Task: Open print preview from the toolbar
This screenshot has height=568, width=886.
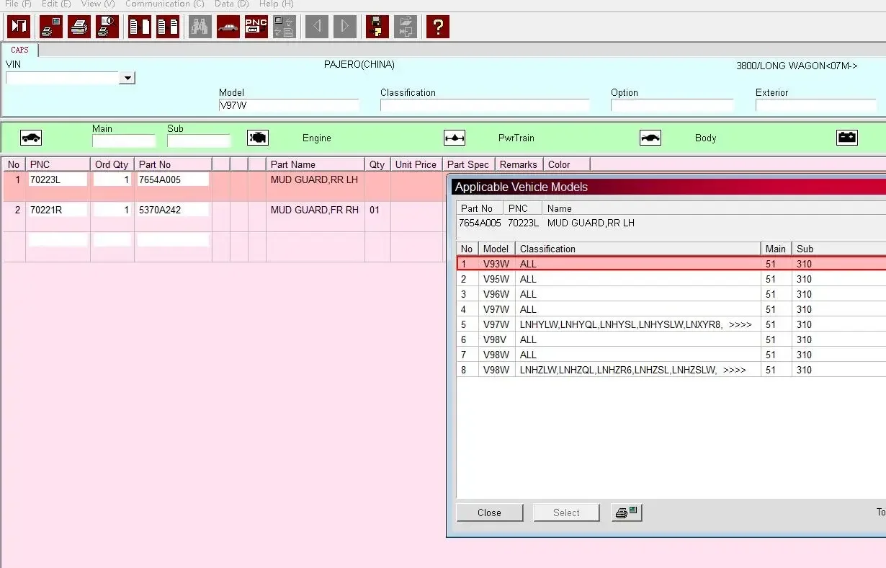Action: (x=107, y=27)
